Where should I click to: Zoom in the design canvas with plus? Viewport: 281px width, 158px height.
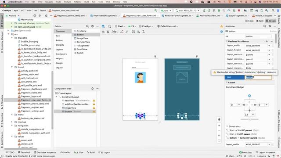219,126
